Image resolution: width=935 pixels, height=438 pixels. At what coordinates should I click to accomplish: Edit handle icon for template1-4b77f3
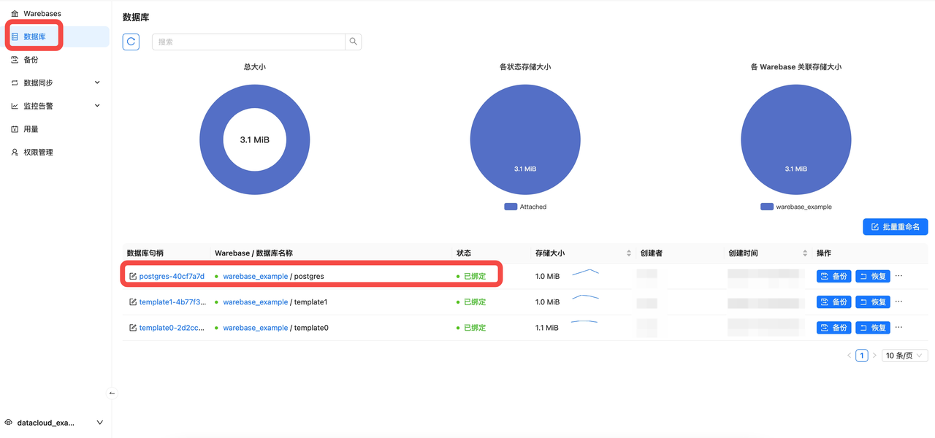(133, 302)
